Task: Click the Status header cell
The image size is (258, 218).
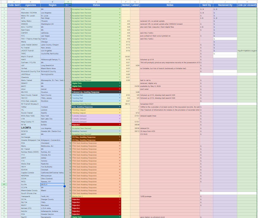Action: 97,5
